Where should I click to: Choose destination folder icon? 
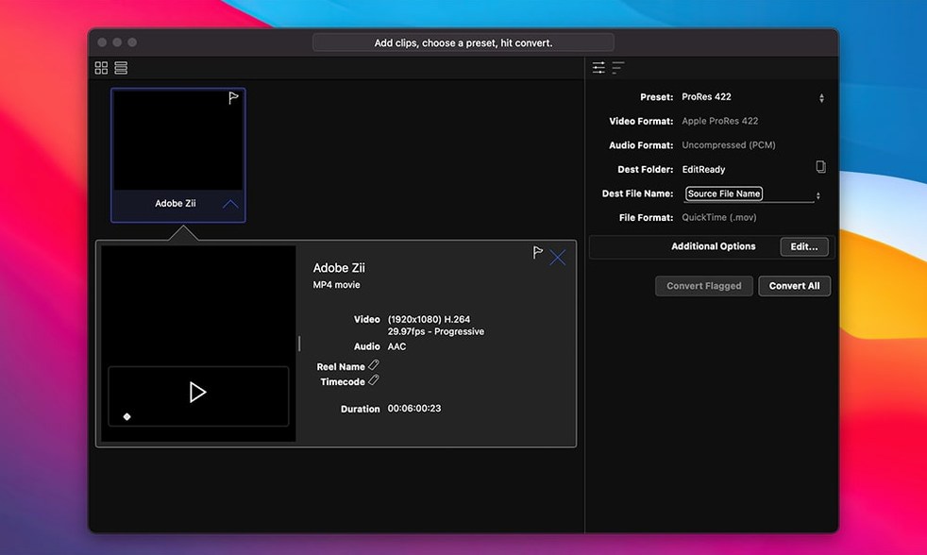[820, 167]
